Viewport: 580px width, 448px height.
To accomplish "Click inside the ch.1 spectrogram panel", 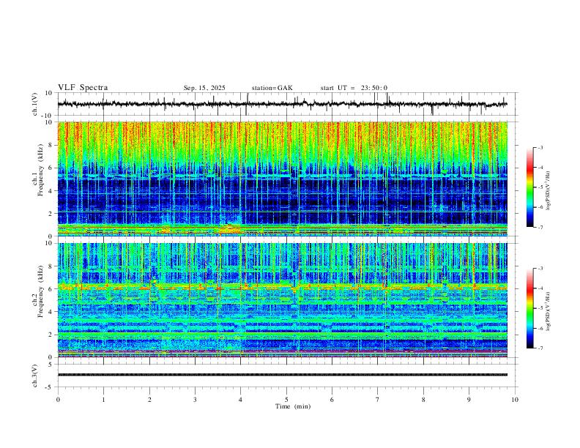I will point(282,179).
